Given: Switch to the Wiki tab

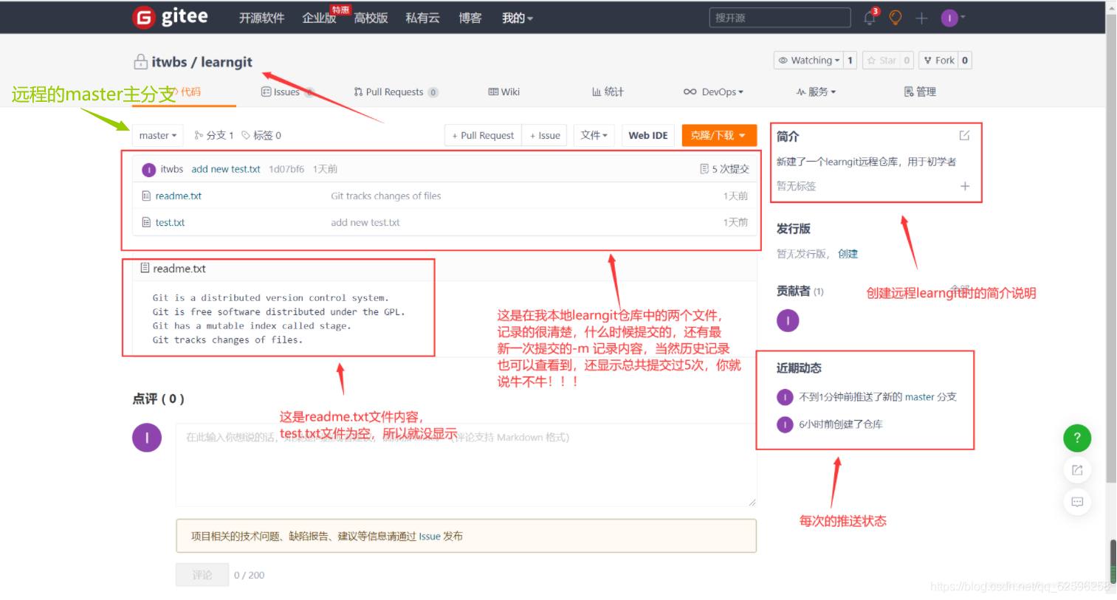Looking at the screenshot, I should [x=504, y=92].
